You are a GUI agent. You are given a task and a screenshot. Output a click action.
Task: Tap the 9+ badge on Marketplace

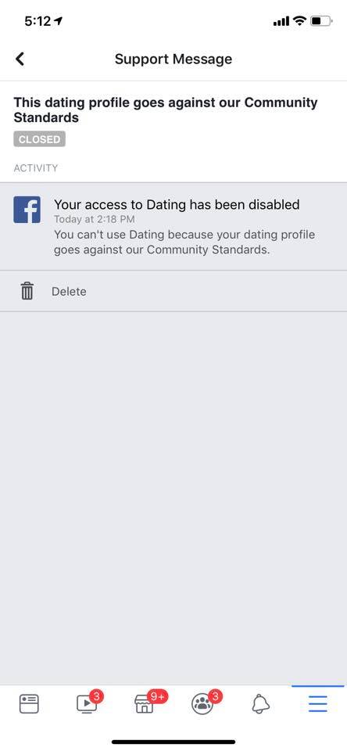click(157, 696)
